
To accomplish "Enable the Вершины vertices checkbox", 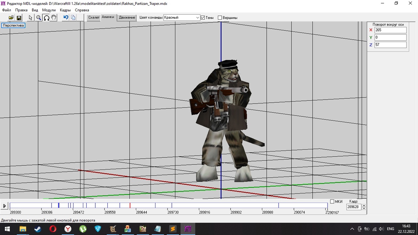I will point(220,18).
